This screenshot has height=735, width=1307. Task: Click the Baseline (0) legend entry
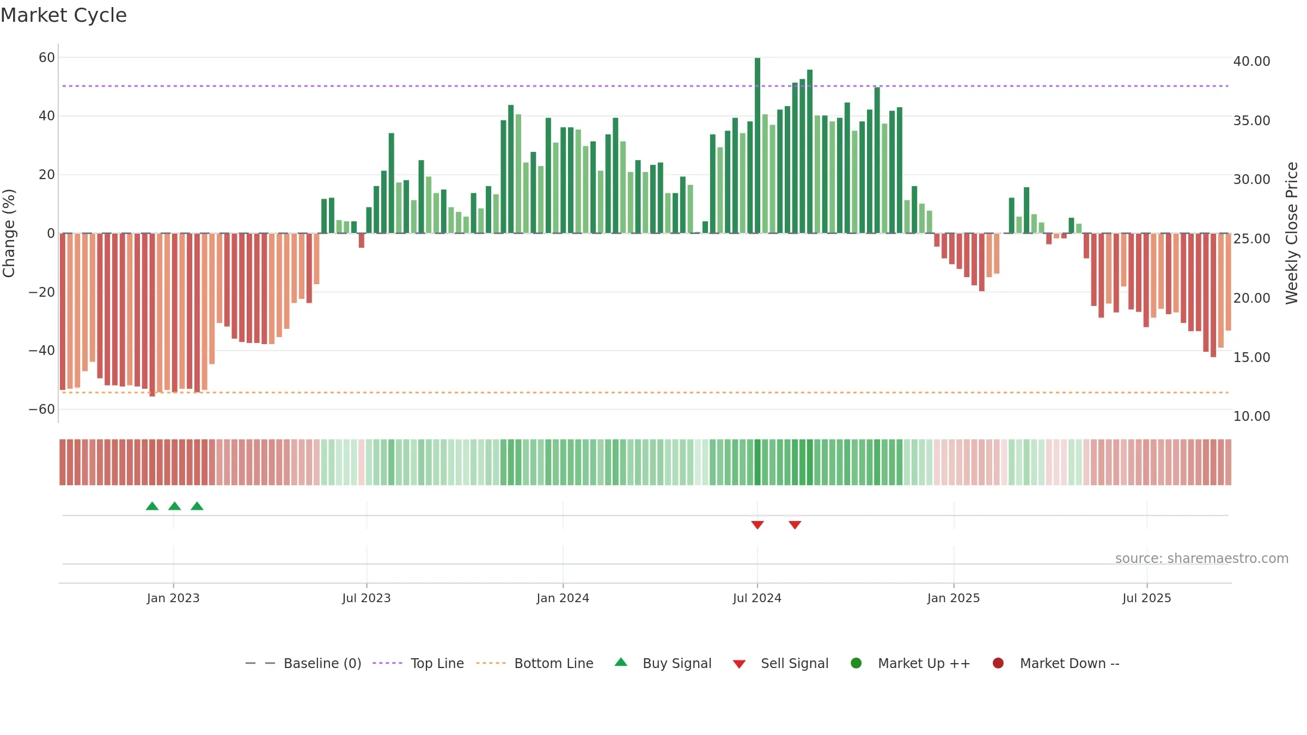pyautogui.click(x=303, y=663)
